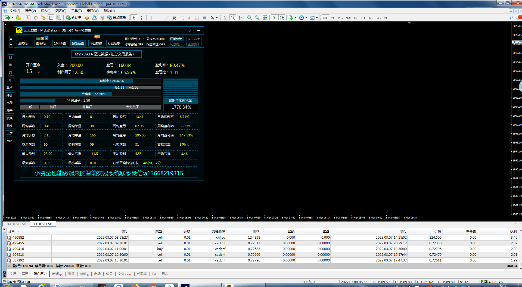Select the crosshair tool
The image size is (522, 287).
tap(142, 18)
